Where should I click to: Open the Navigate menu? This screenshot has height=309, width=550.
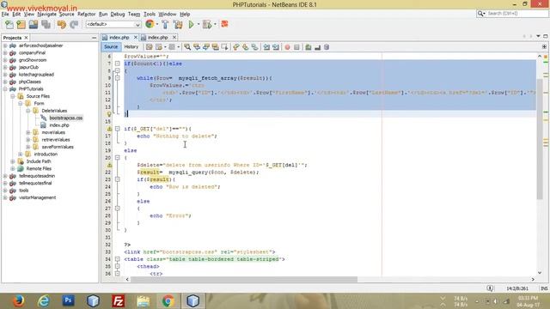point(47,14)
